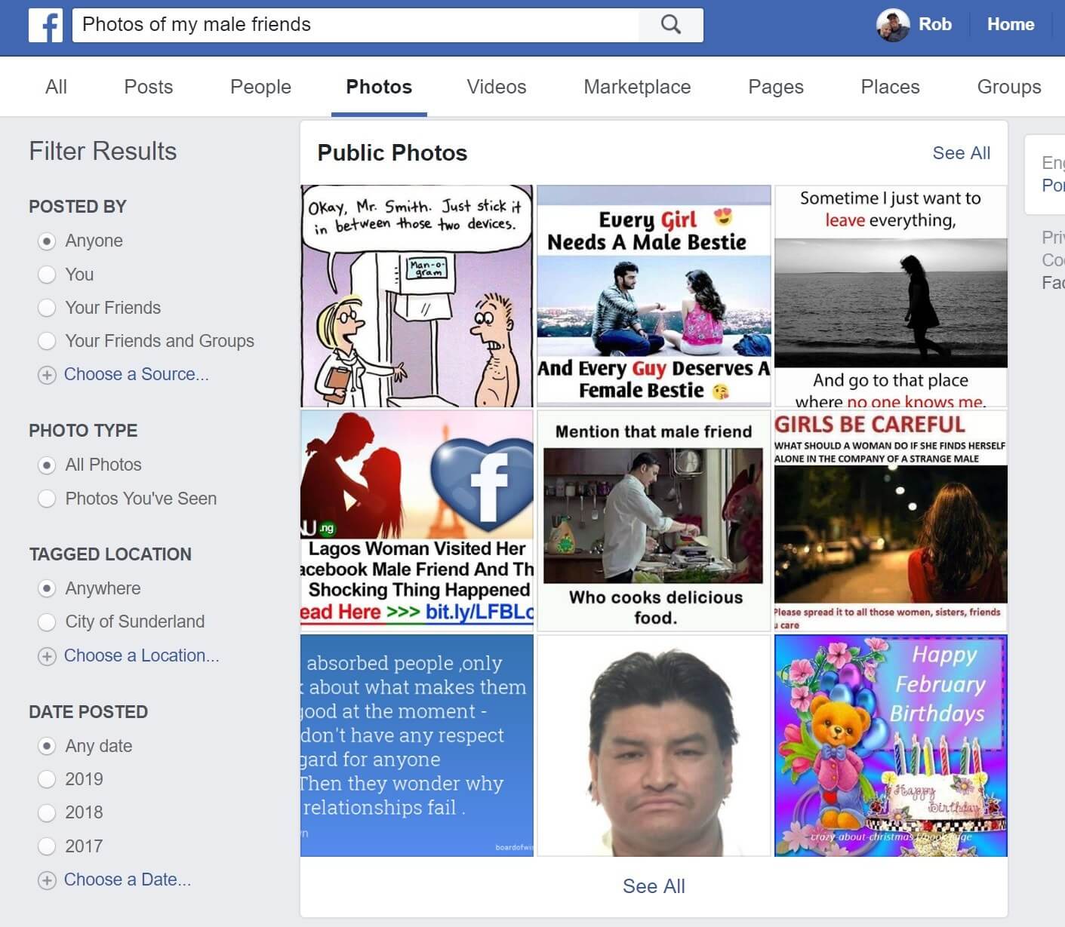Switch to the Places tab

(890, 87)
